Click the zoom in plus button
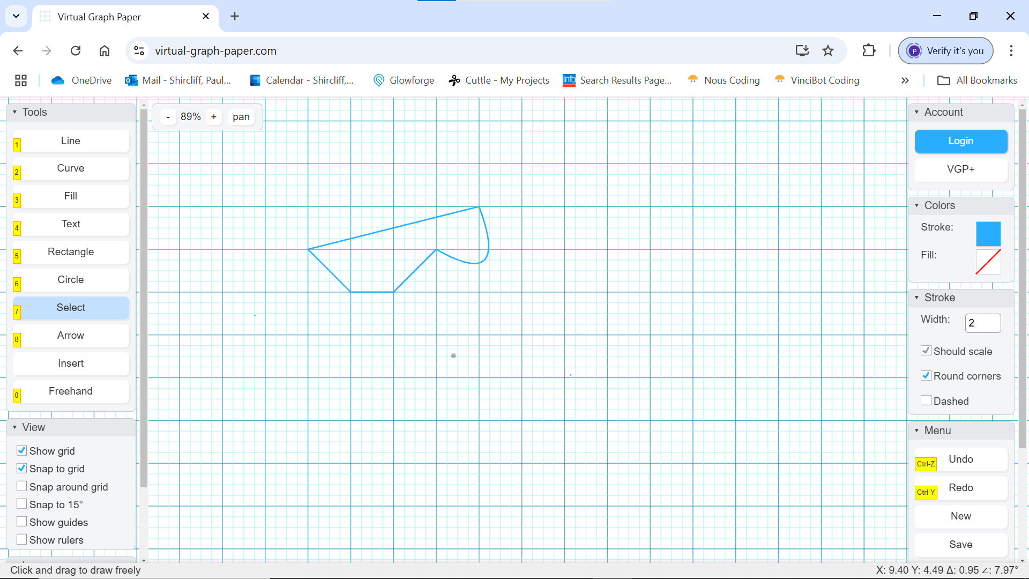1029x579 pixels. [214, 116]
